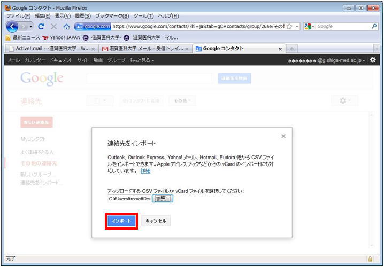
Task: Close the Google コンタクト tab
Action: click(x=280, y=49)
